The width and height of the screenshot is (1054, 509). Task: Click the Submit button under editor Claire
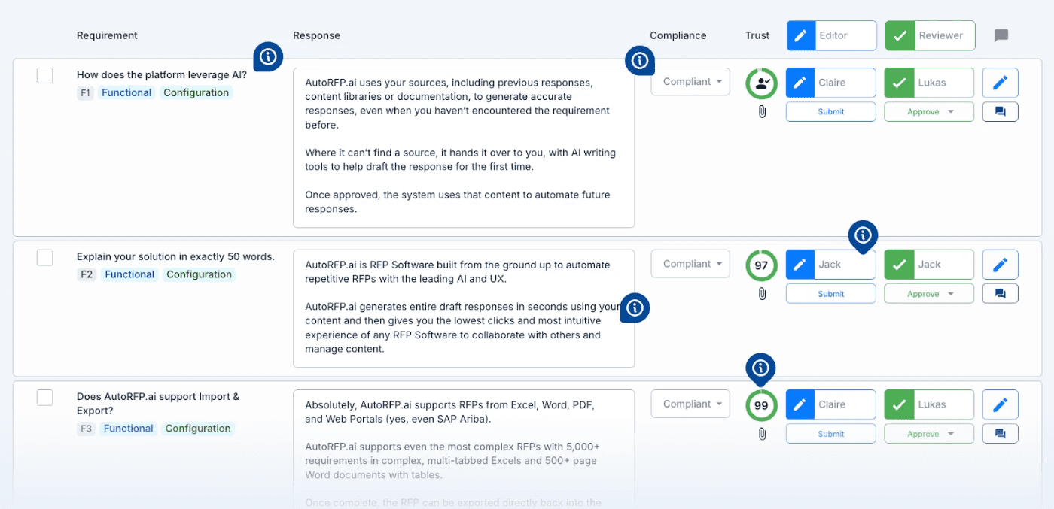tap(830, 111)
